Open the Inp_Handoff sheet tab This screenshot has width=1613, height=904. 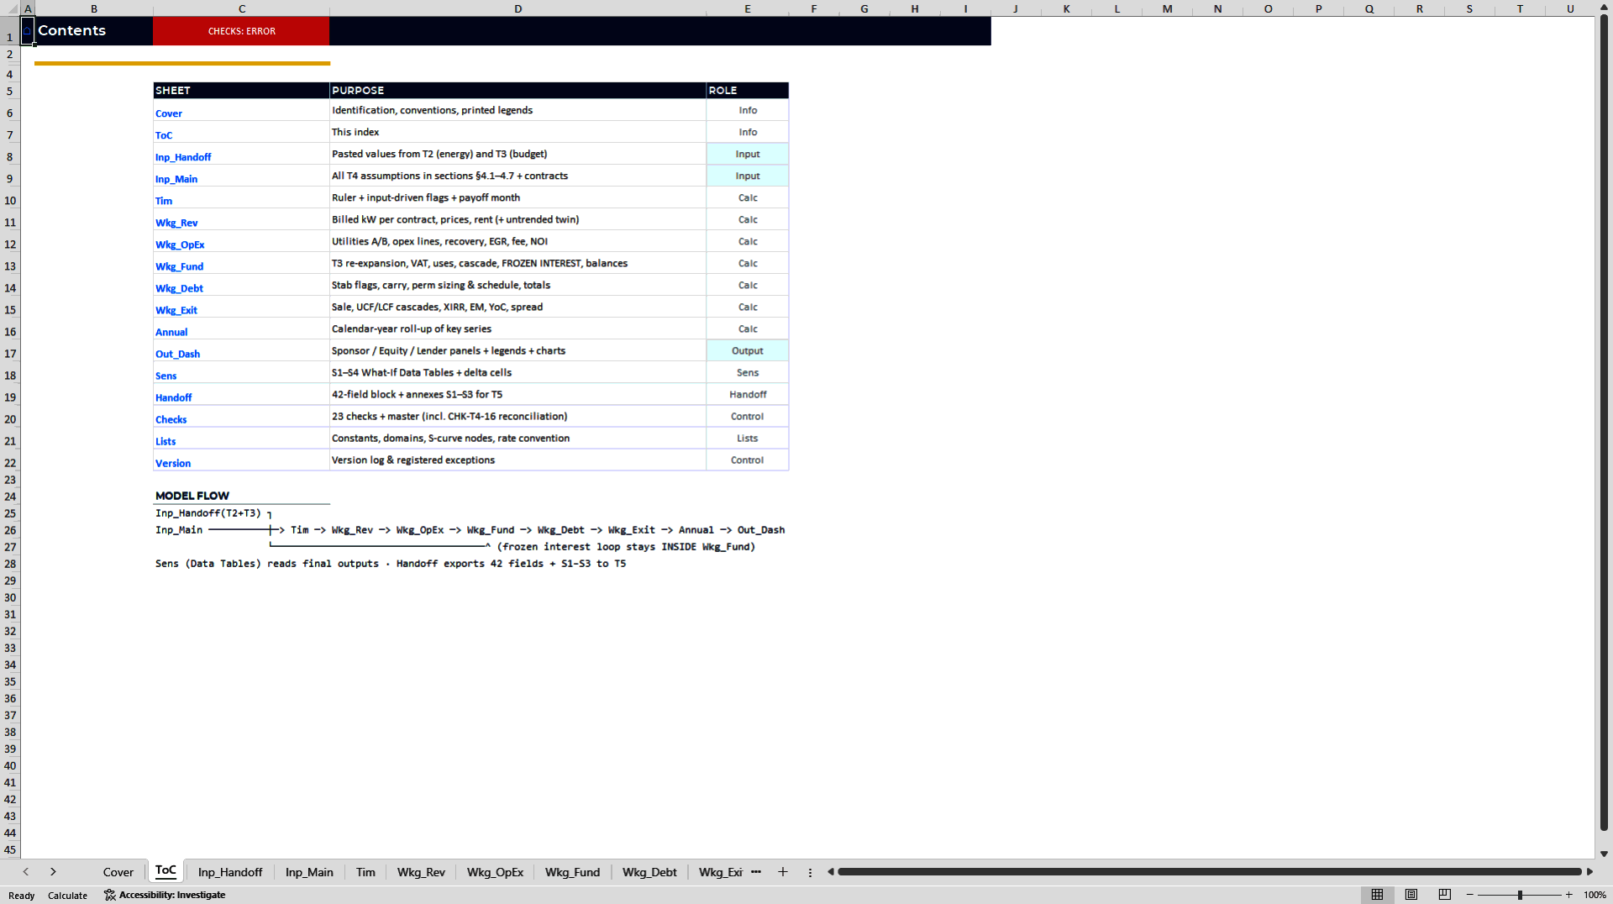tap(230, 872)
